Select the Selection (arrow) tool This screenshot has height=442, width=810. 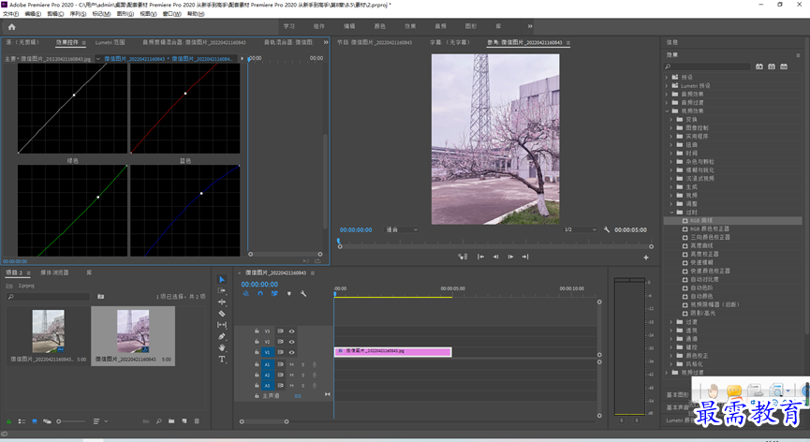tap(222, 279)
